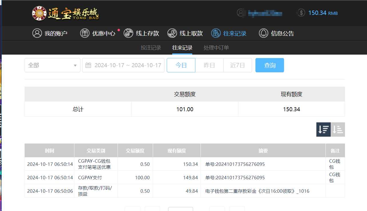Click the descending sort icon above the table
Viewport: 367px width, 211px height.
tap(323, 129)
